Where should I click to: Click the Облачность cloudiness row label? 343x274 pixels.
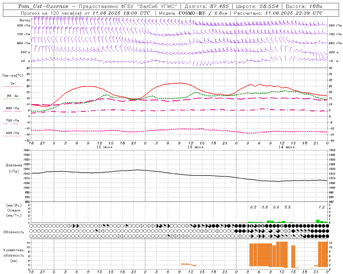pyautogui.click(x=14, y=232)
